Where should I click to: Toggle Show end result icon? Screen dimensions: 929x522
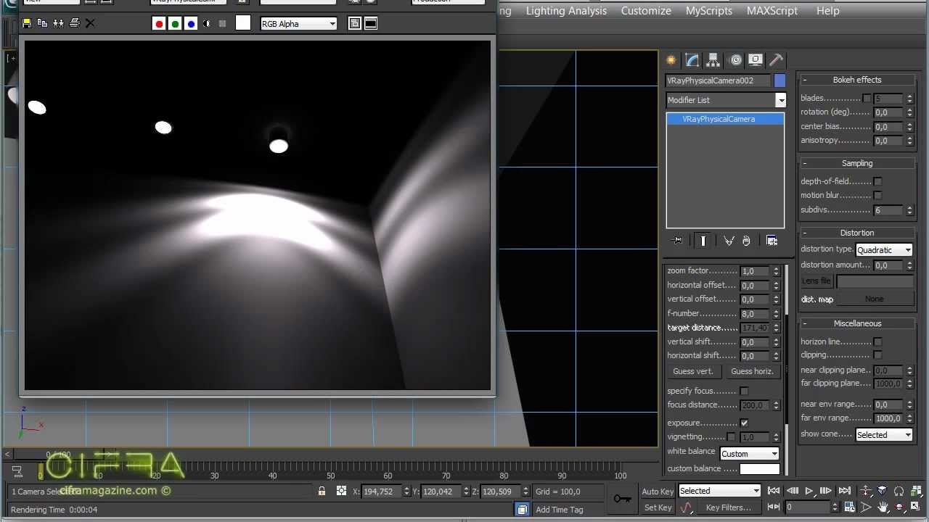click(x=703, y=241)
